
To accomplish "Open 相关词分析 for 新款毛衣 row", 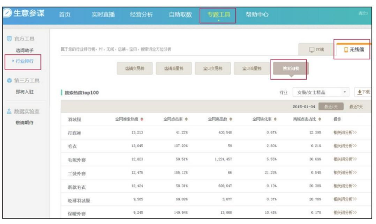I will coord(345,186).
